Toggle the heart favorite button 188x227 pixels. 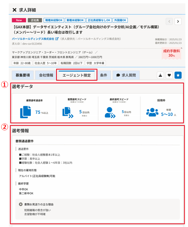(x=169, y=75)
